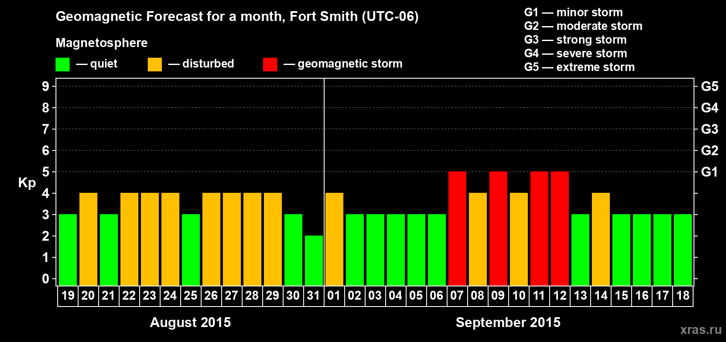Click 'G3 — strong storm' legend text

(575, 40)
